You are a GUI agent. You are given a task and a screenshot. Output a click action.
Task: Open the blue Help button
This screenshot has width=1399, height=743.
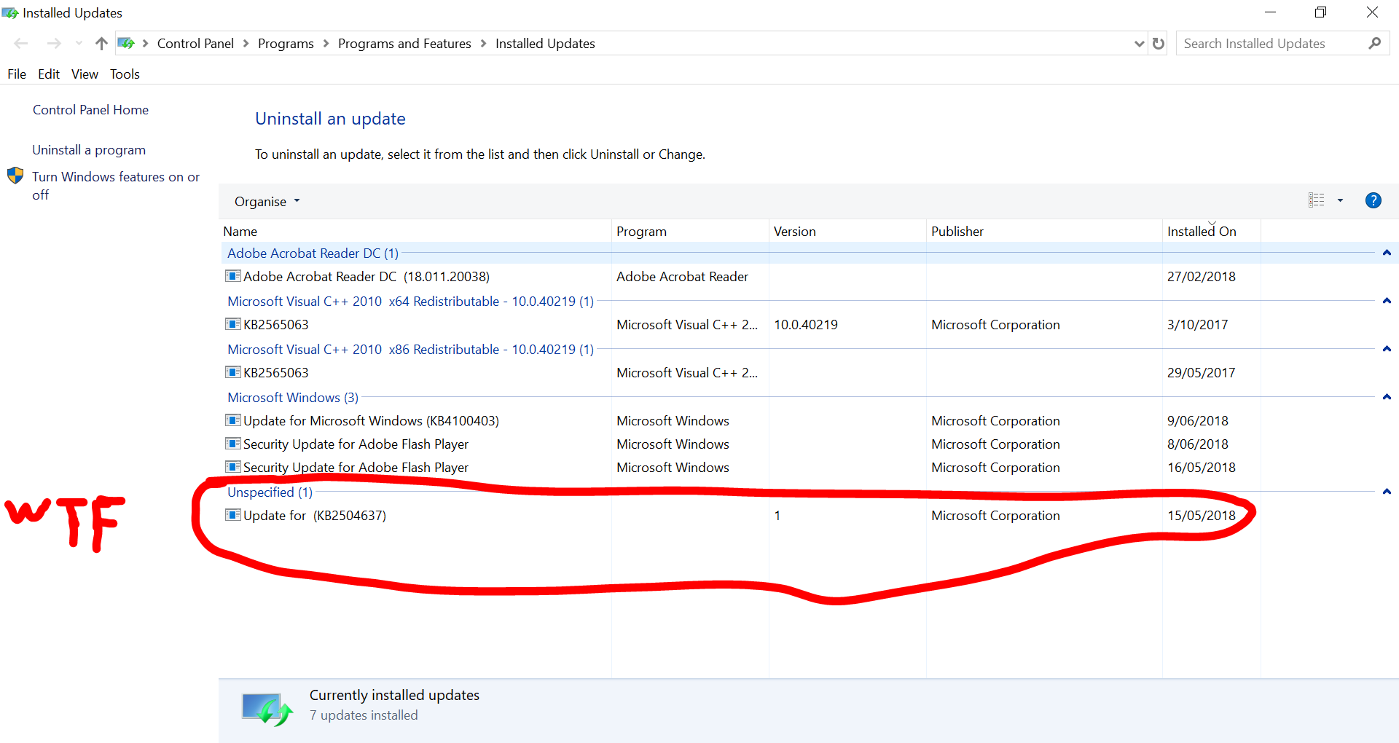pos(1373,200)
